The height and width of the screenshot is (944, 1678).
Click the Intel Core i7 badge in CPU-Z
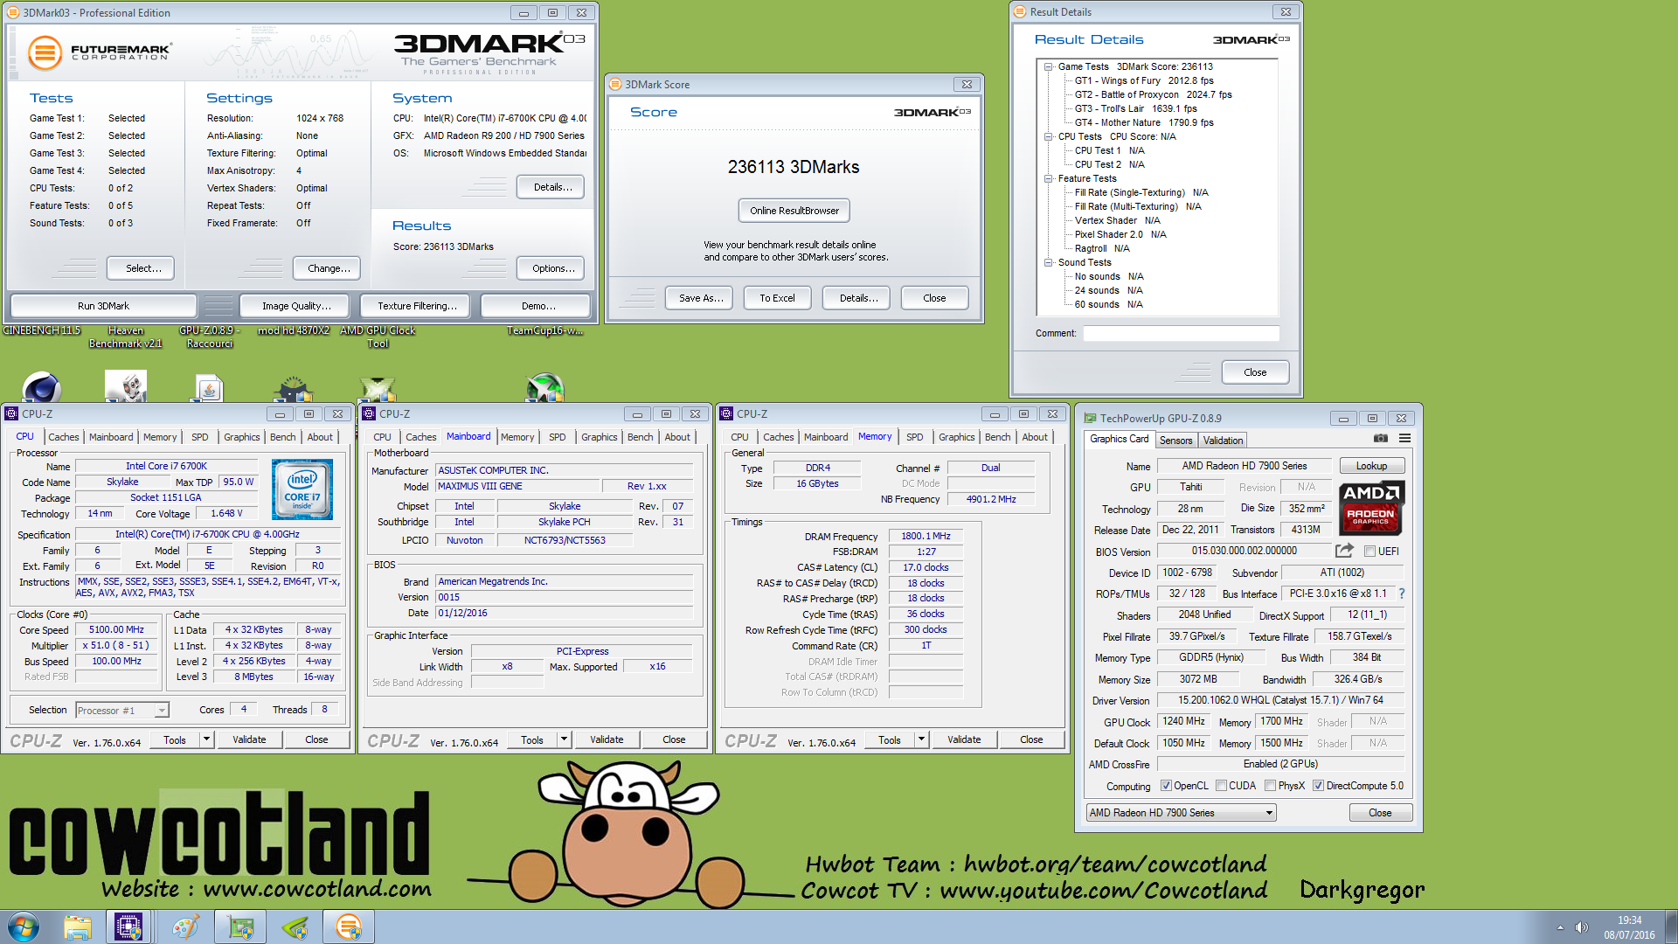pos(302,489)
